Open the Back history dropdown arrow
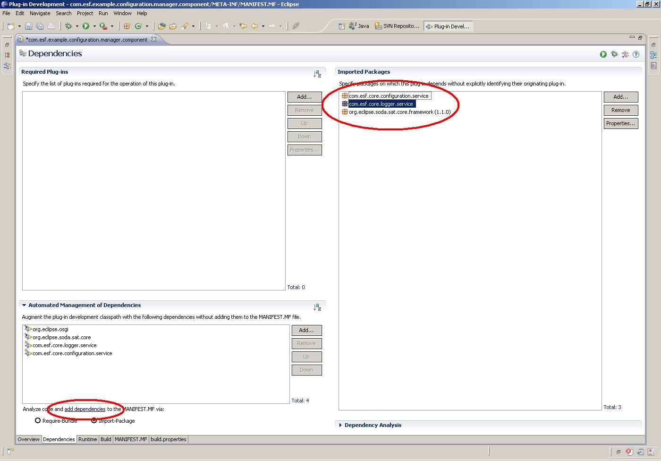Viewport: 661px width, 461px height. (x=263, y=26)
